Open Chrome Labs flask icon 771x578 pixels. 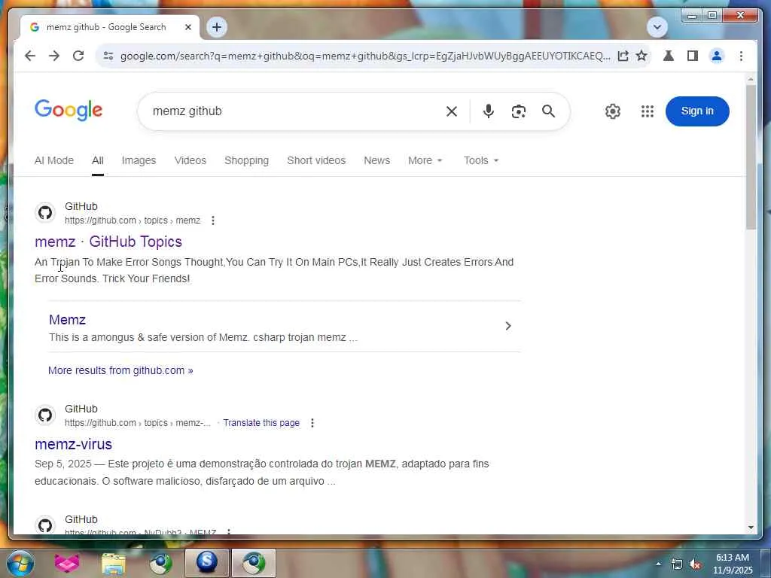(x=669, y=56)
